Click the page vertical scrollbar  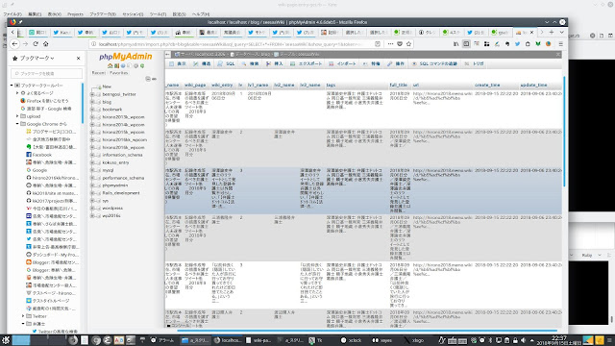(x=564, y=132)
